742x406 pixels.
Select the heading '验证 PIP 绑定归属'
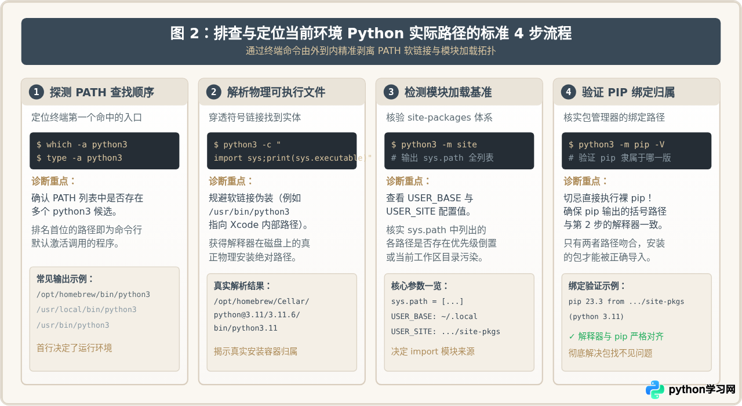[628, 92]
